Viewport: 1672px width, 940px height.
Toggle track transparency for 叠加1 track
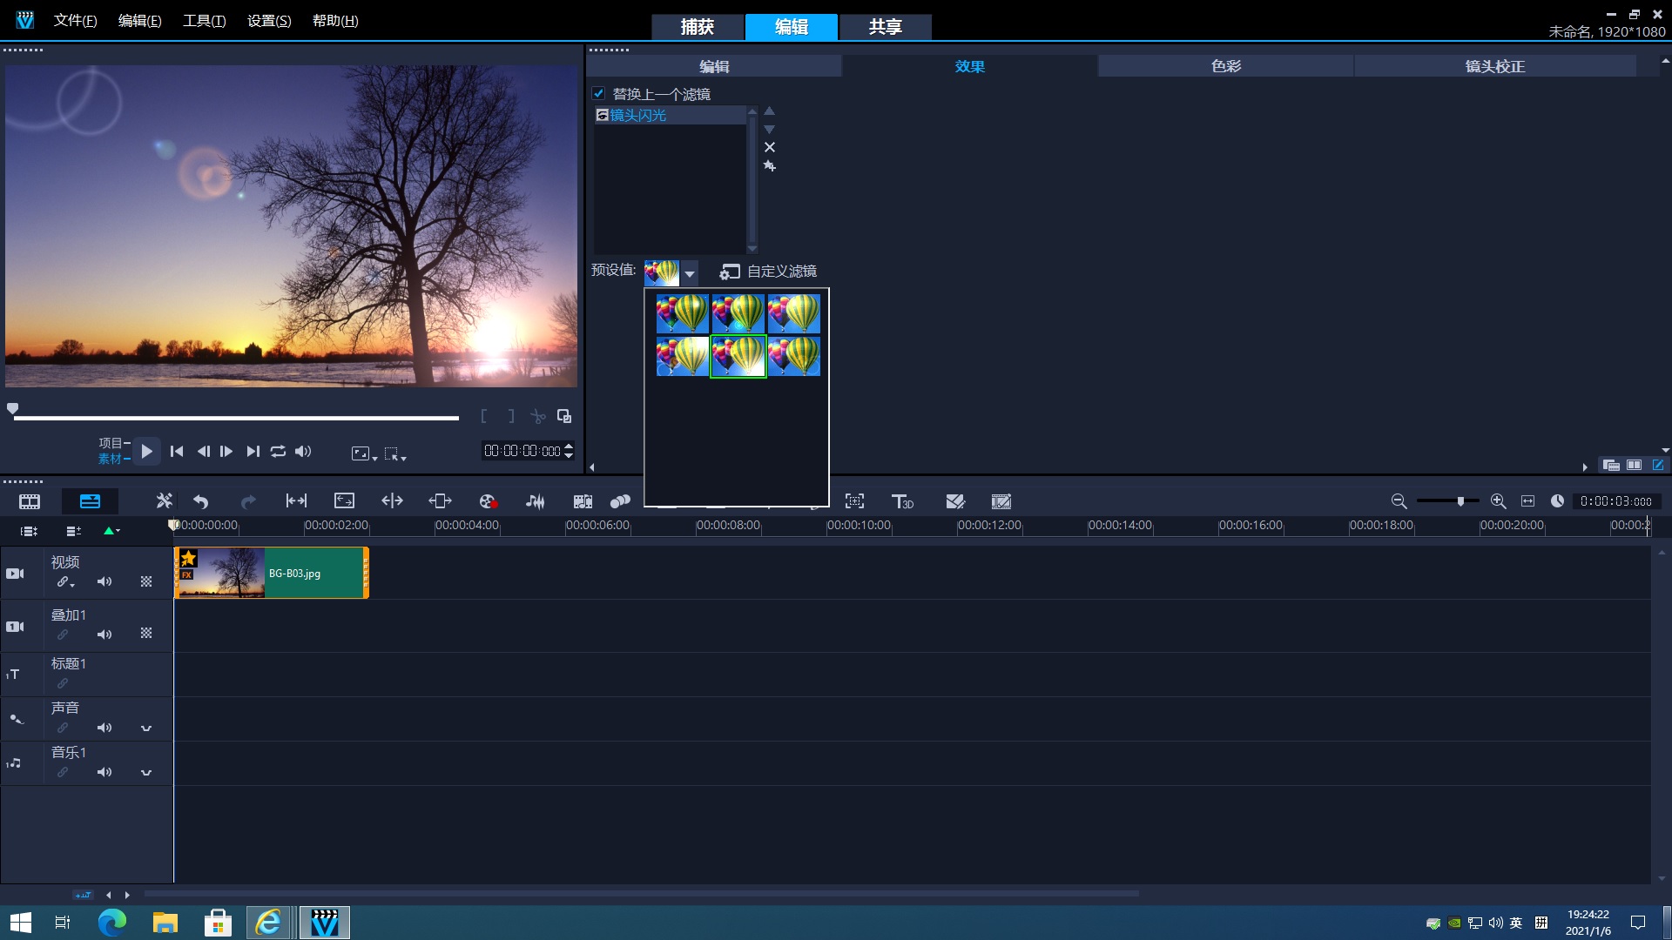point(146,634)
